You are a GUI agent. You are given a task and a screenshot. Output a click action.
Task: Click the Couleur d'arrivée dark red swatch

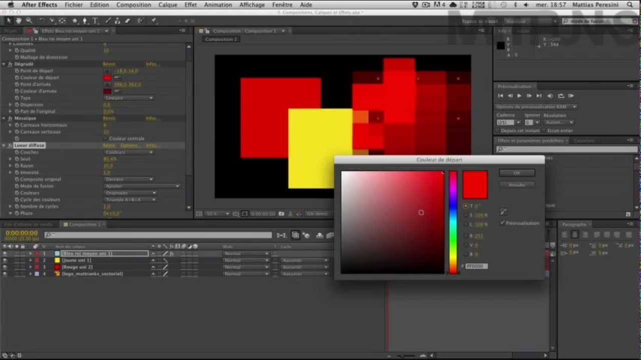tap(107, 91)
